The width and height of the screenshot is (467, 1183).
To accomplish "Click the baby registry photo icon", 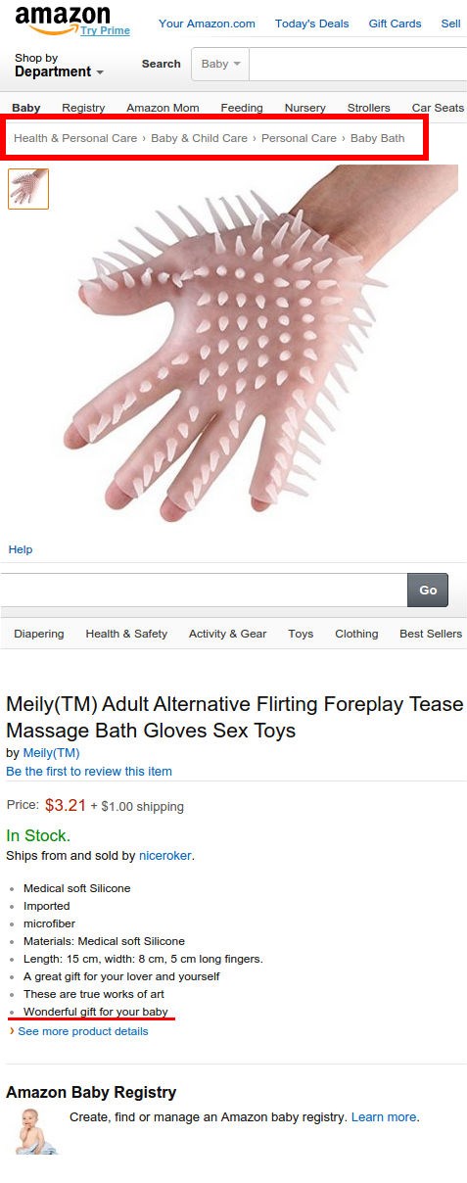I will click(x=35, y=1130).
